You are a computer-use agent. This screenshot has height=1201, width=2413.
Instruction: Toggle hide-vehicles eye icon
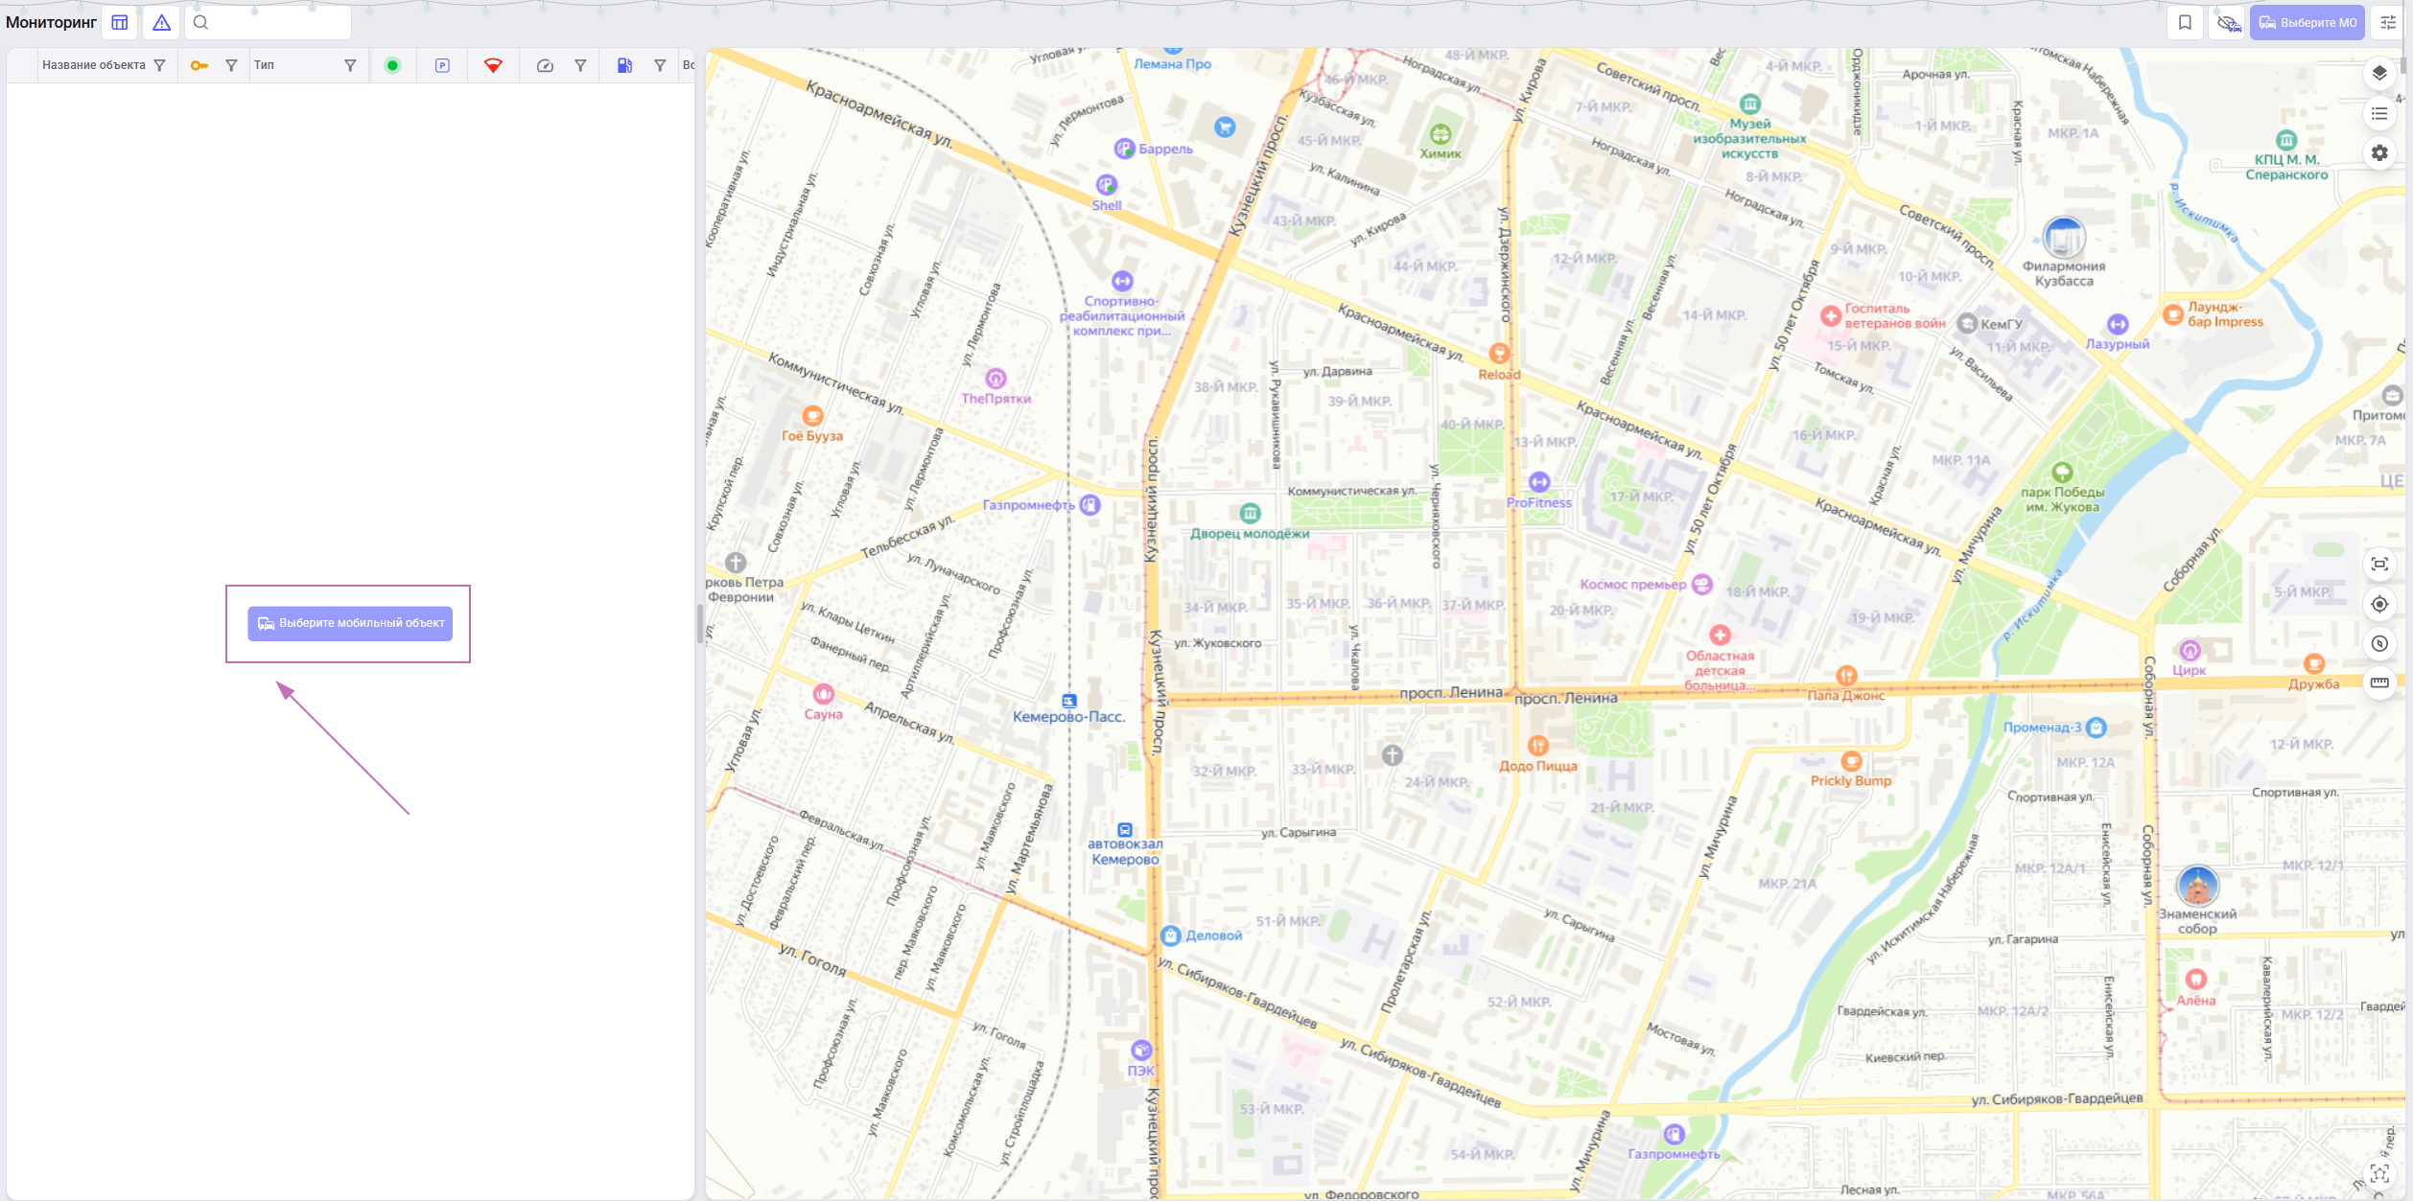[x=2228, y=23]
